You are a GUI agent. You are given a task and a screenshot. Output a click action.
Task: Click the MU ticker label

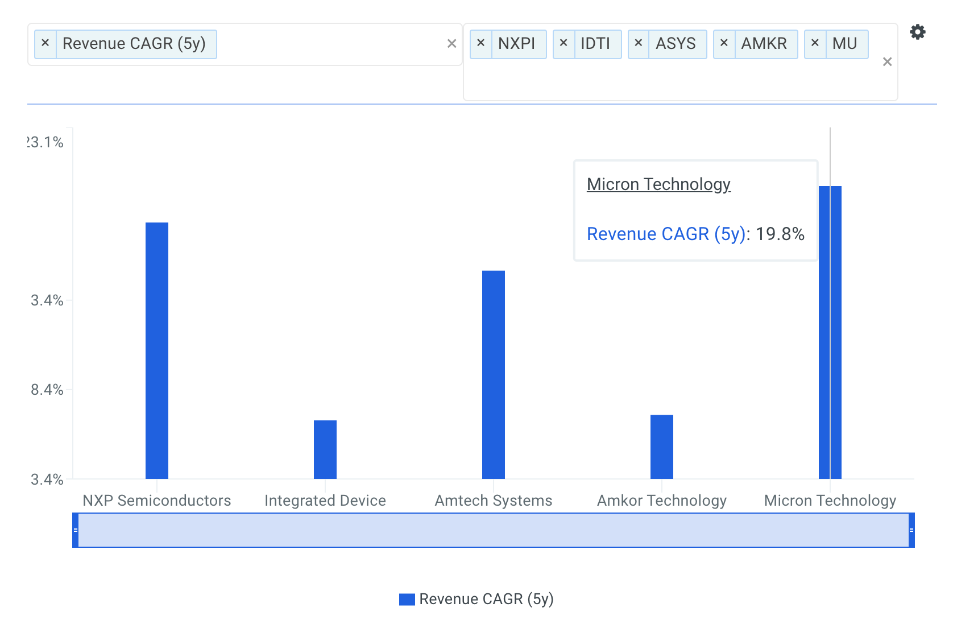click(x=844, y=44)
